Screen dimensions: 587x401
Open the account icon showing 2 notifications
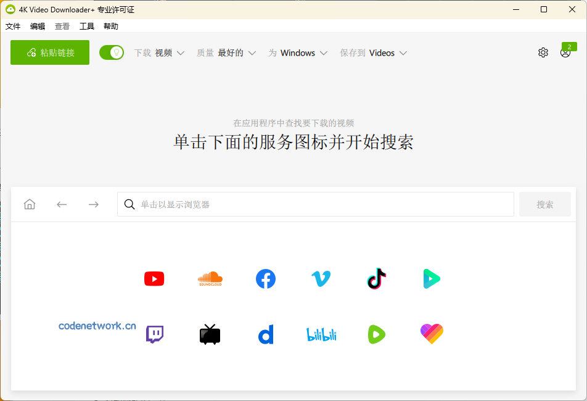coord(565,53)
